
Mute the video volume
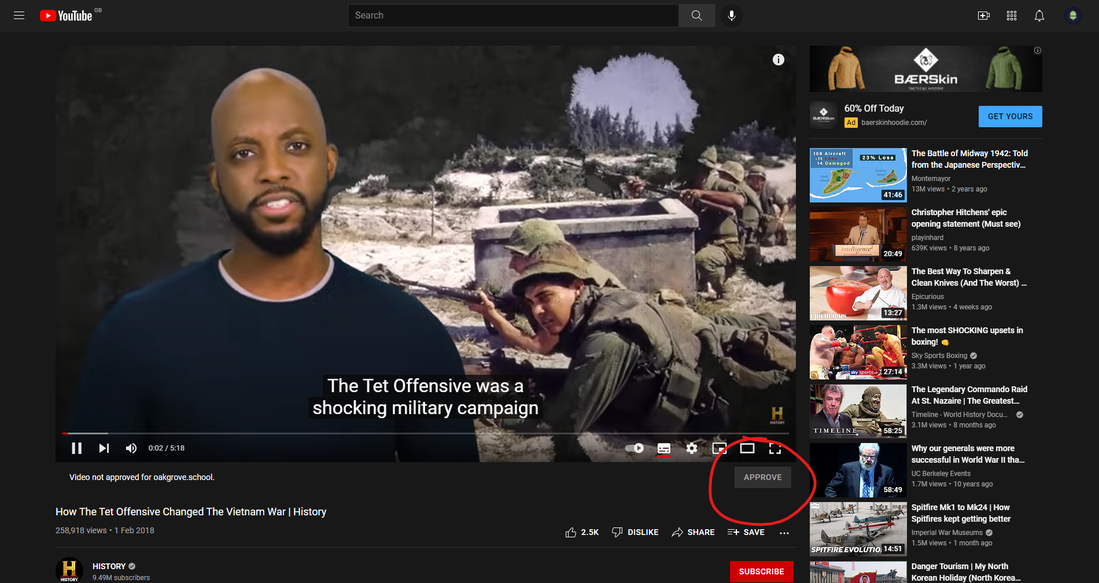pyautogui.click(x=131, y=448)
